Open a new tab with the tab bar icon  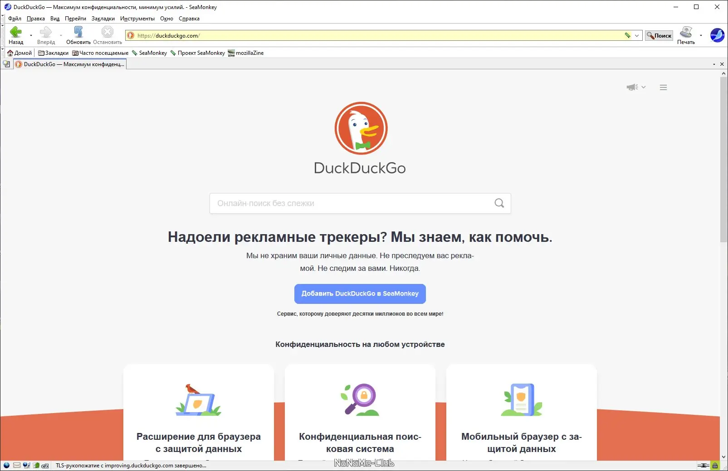(x=6, y=64)
